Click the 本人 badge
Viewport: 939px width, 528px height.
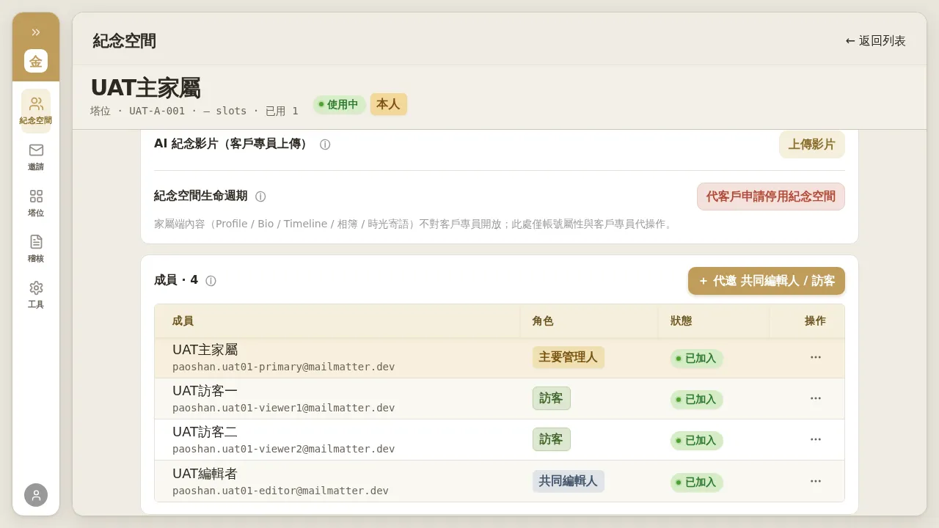[x=388, y=104]
